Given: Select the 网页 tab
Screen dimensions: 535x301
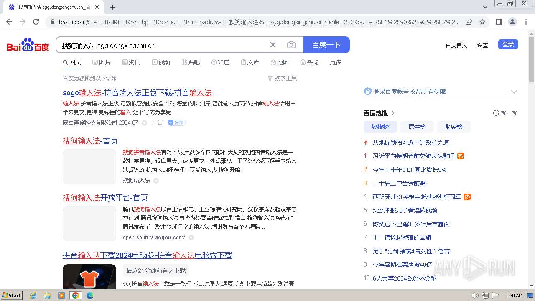Looking at the screenshot, I should [x=72, y=62].
